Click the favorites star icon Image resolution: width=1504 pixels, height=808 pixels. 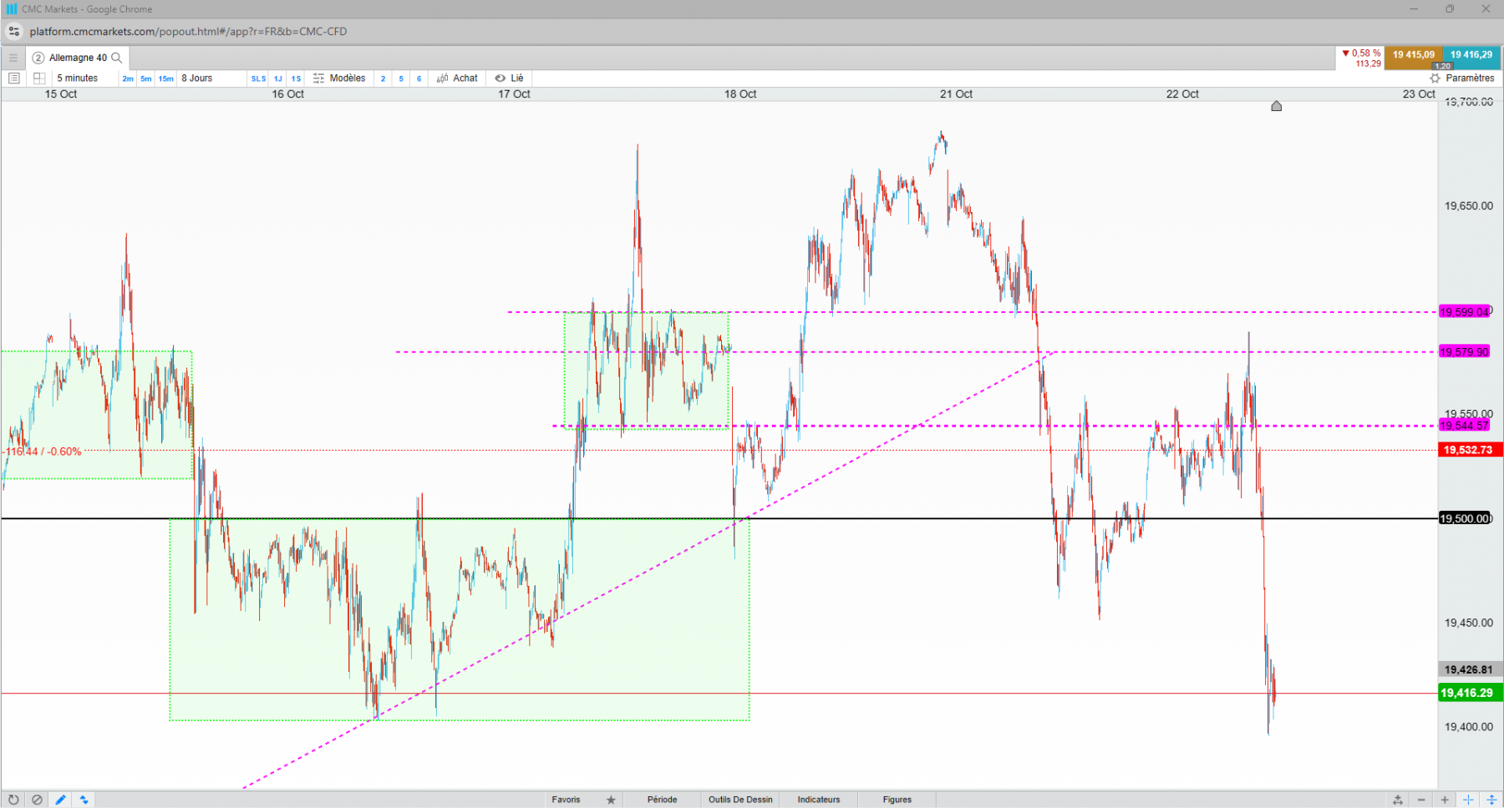(611, 800)
